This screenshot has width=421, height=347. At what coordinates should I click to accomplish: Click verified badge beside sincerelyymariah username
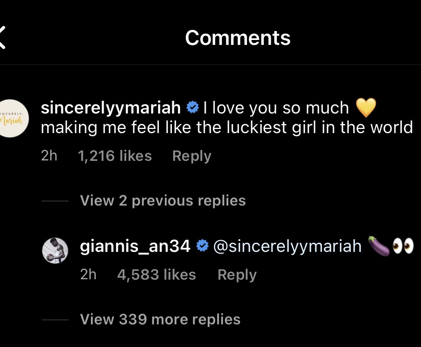click(192, 108)
